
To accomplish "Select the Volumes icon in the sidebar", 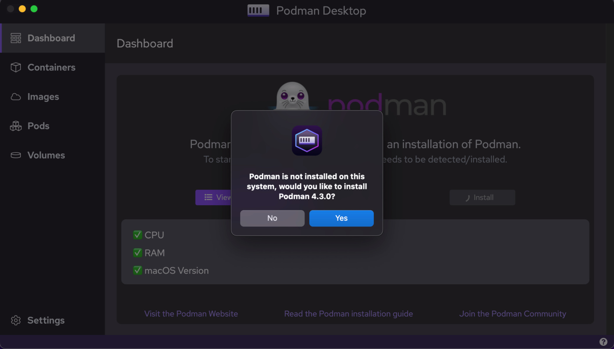I will [15, 155].
